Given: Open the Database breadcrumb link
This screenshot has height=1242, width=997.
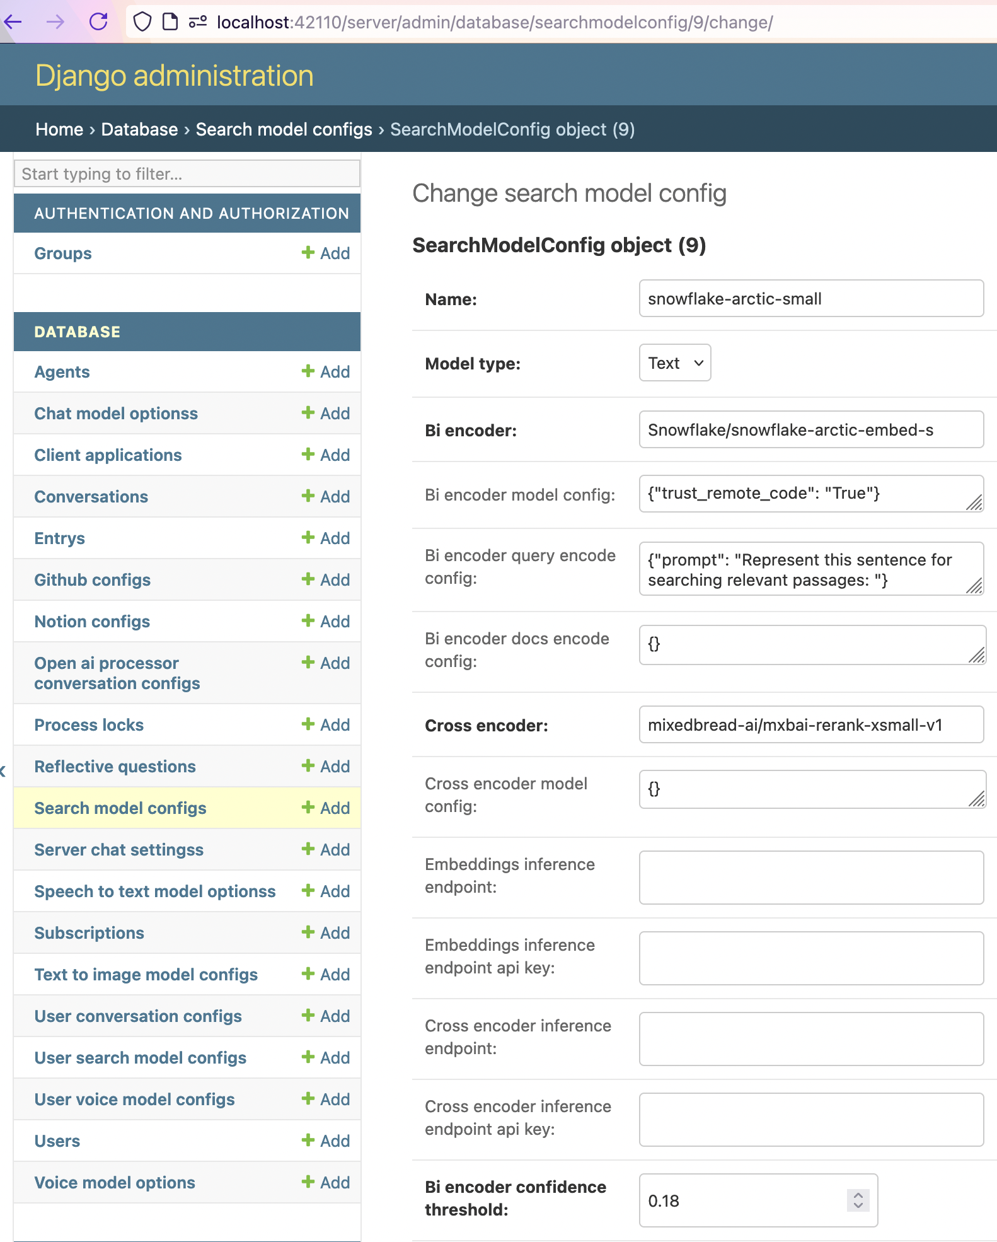Looking at the screenshot, I should (139, 129).
